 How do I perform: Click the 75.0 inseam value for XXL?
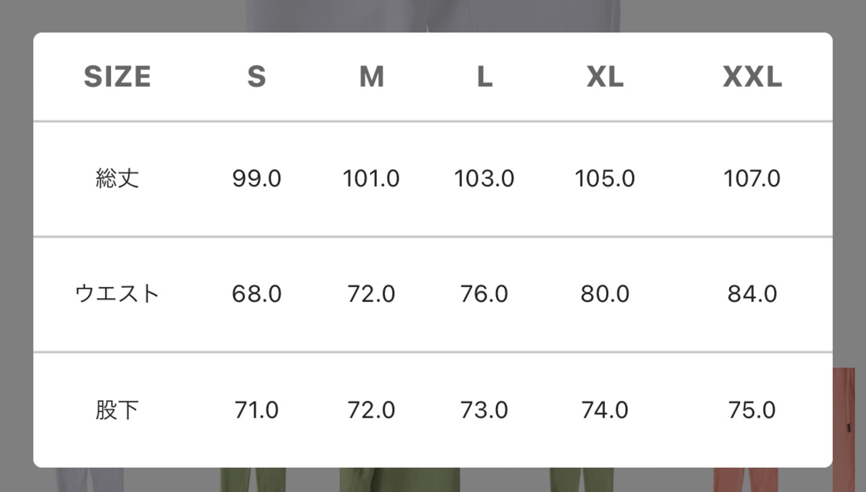point(752,410)
